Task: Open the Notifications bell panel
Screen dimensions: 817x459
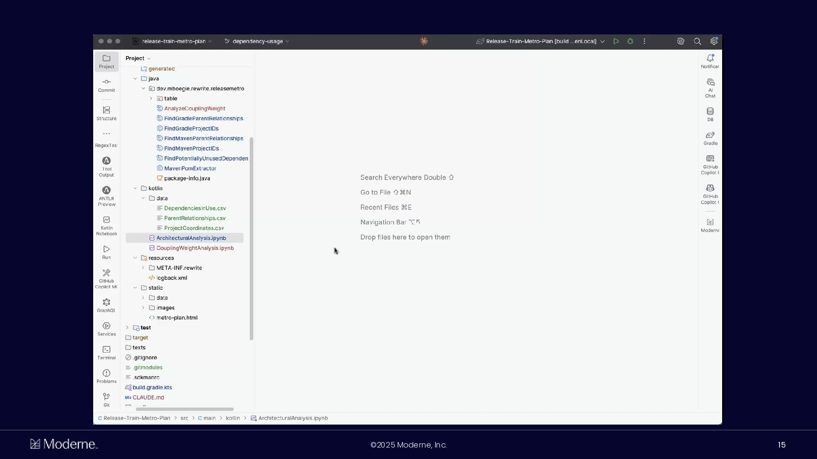Action: pyautogui.click(x=710, y=61)
